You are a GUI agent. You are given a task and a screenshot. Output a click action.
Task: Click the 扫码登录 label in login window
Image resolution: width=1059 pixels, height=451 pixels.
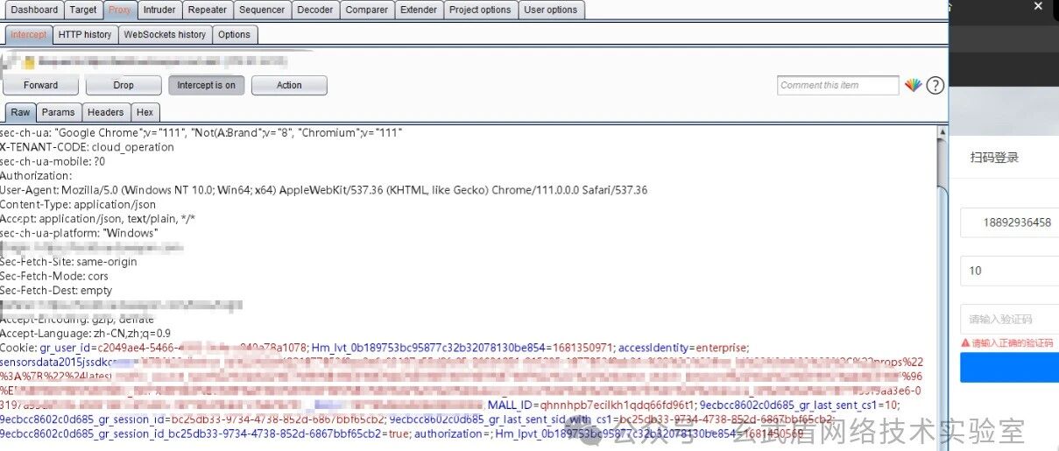[x=994, y=158]
